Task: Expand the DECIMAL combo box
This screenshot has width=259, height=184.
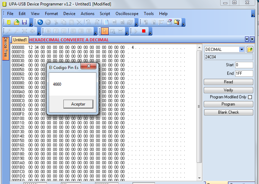Action: point(242,49)
